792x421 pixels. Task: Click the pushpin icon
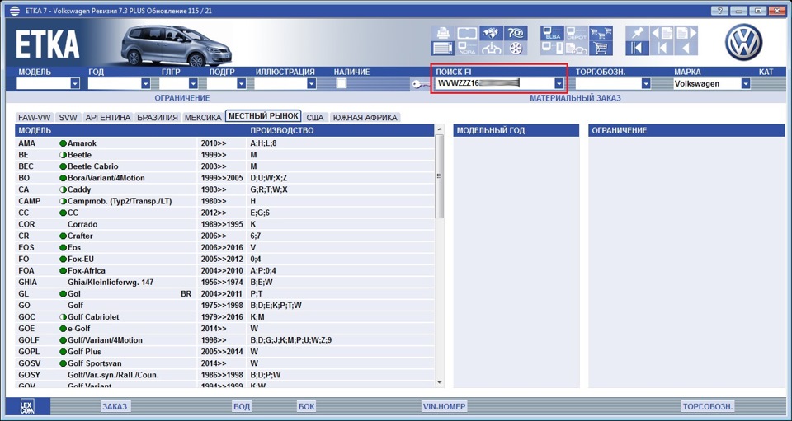click(x=638, y=33)
